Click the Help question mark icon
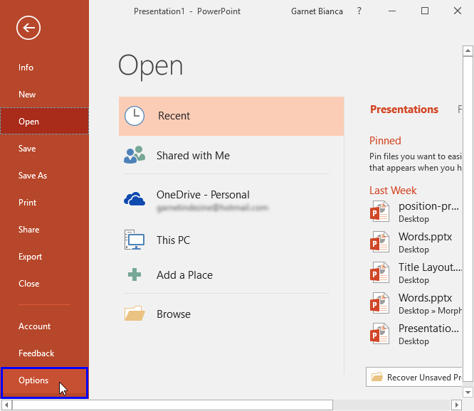Screen dimensions: 474x411 tap(359, 11)
